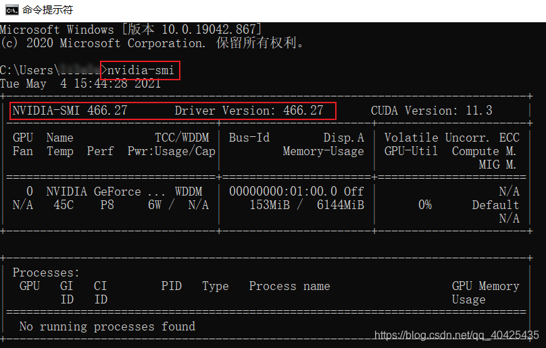Click the Bus-Id 00000000:01:00.0 value

pos(283,192)
